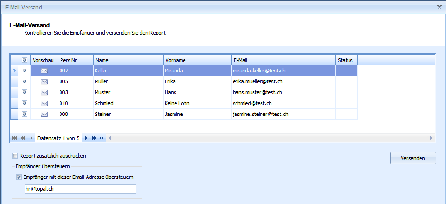Click the override email address field with hr@topal.ch
The image size is (446, 204).
[x=80, y=189]
